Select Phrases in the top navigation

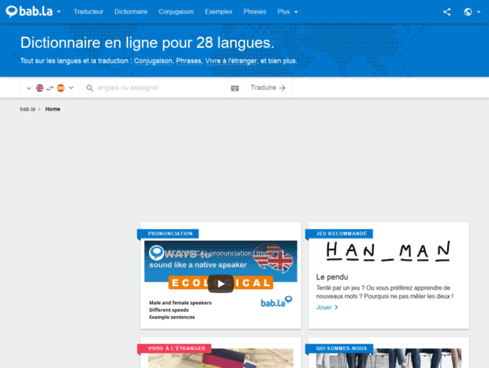pyautogui.click(x=255, y=12)
